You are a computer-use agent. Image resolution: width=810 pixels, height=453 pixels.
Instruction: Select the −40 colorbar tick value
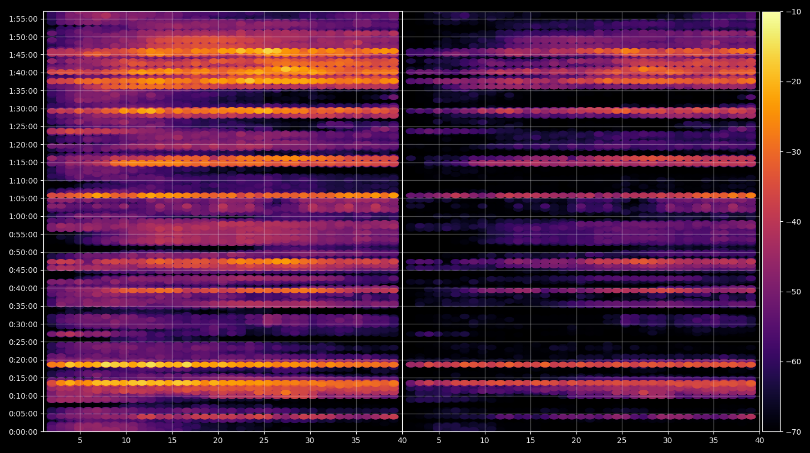click(793, 222)
